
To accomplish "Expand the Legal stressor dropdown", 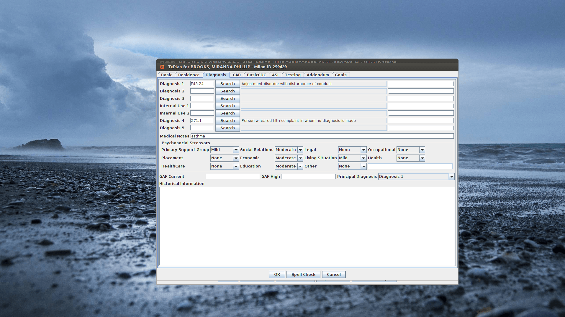I will [x=352, y=150].
